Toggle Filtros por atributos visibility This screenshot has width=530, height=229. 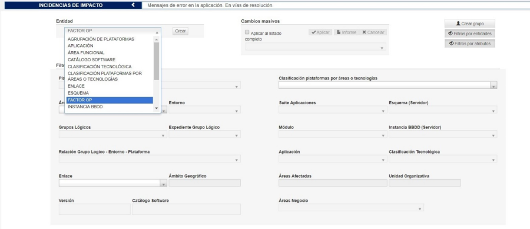pyautogui.click(x=469, y=44)
